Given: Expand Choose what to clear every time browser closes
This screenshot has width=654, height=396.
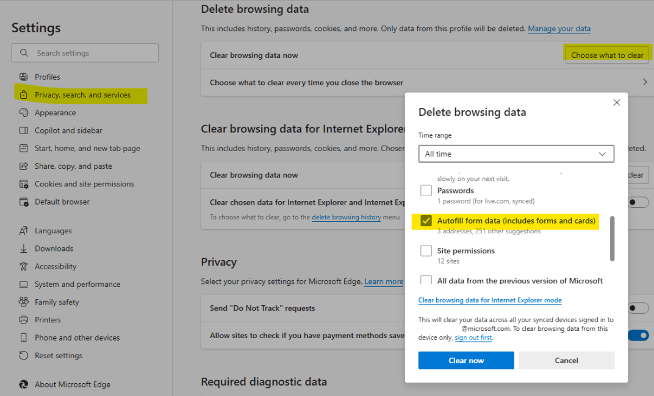Looking at the screenshot, I should click(645, 82).
